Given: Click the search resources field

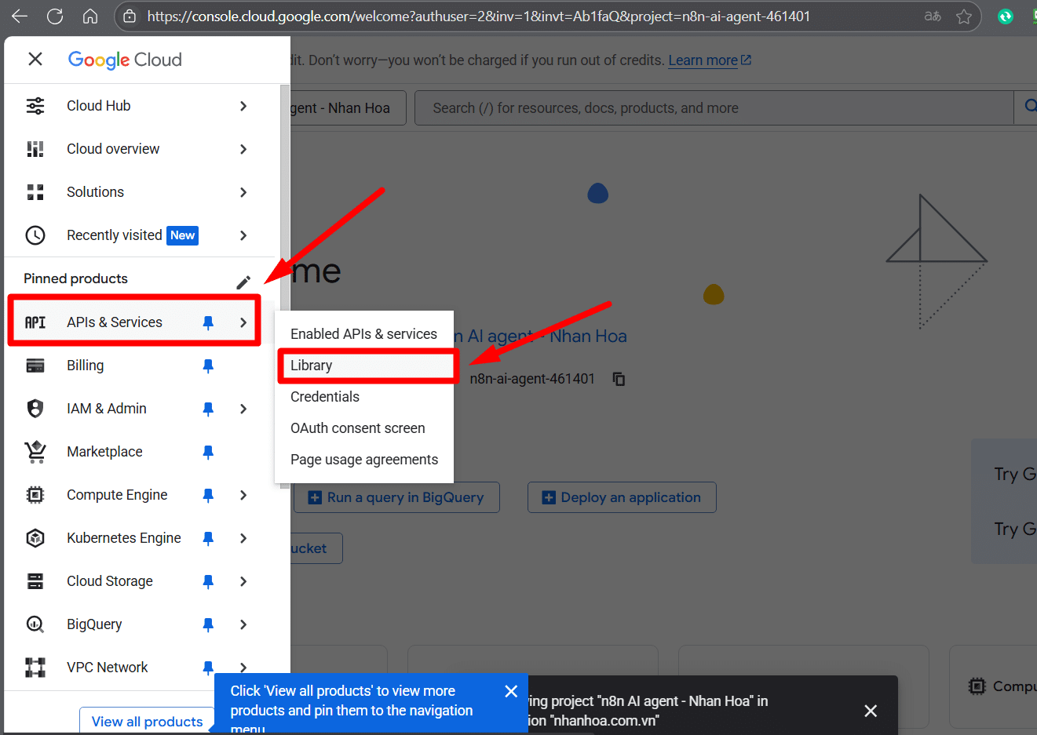Looking at the screenshot, I should click(714, 108).
